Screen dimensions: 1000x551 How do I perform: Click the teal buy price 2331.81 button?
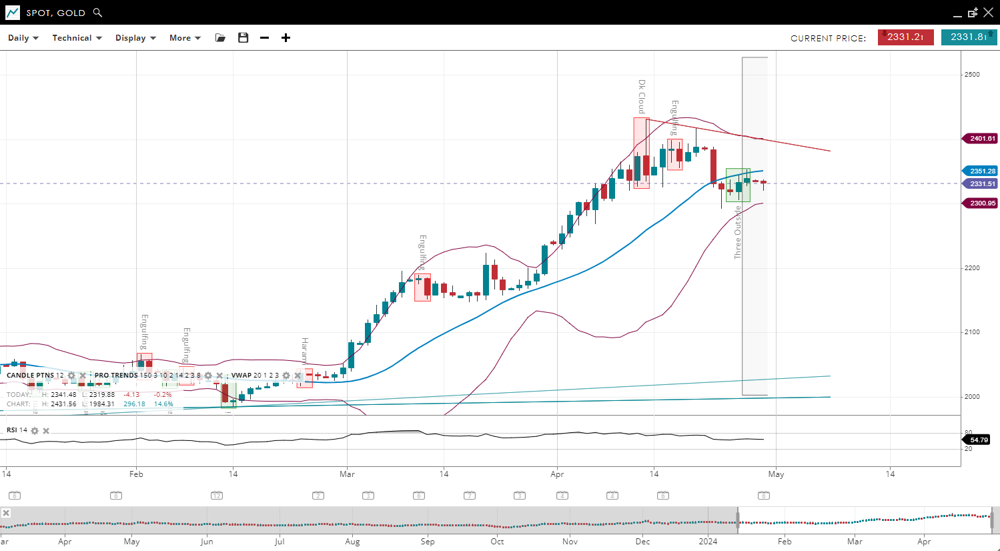pos(969,37)
